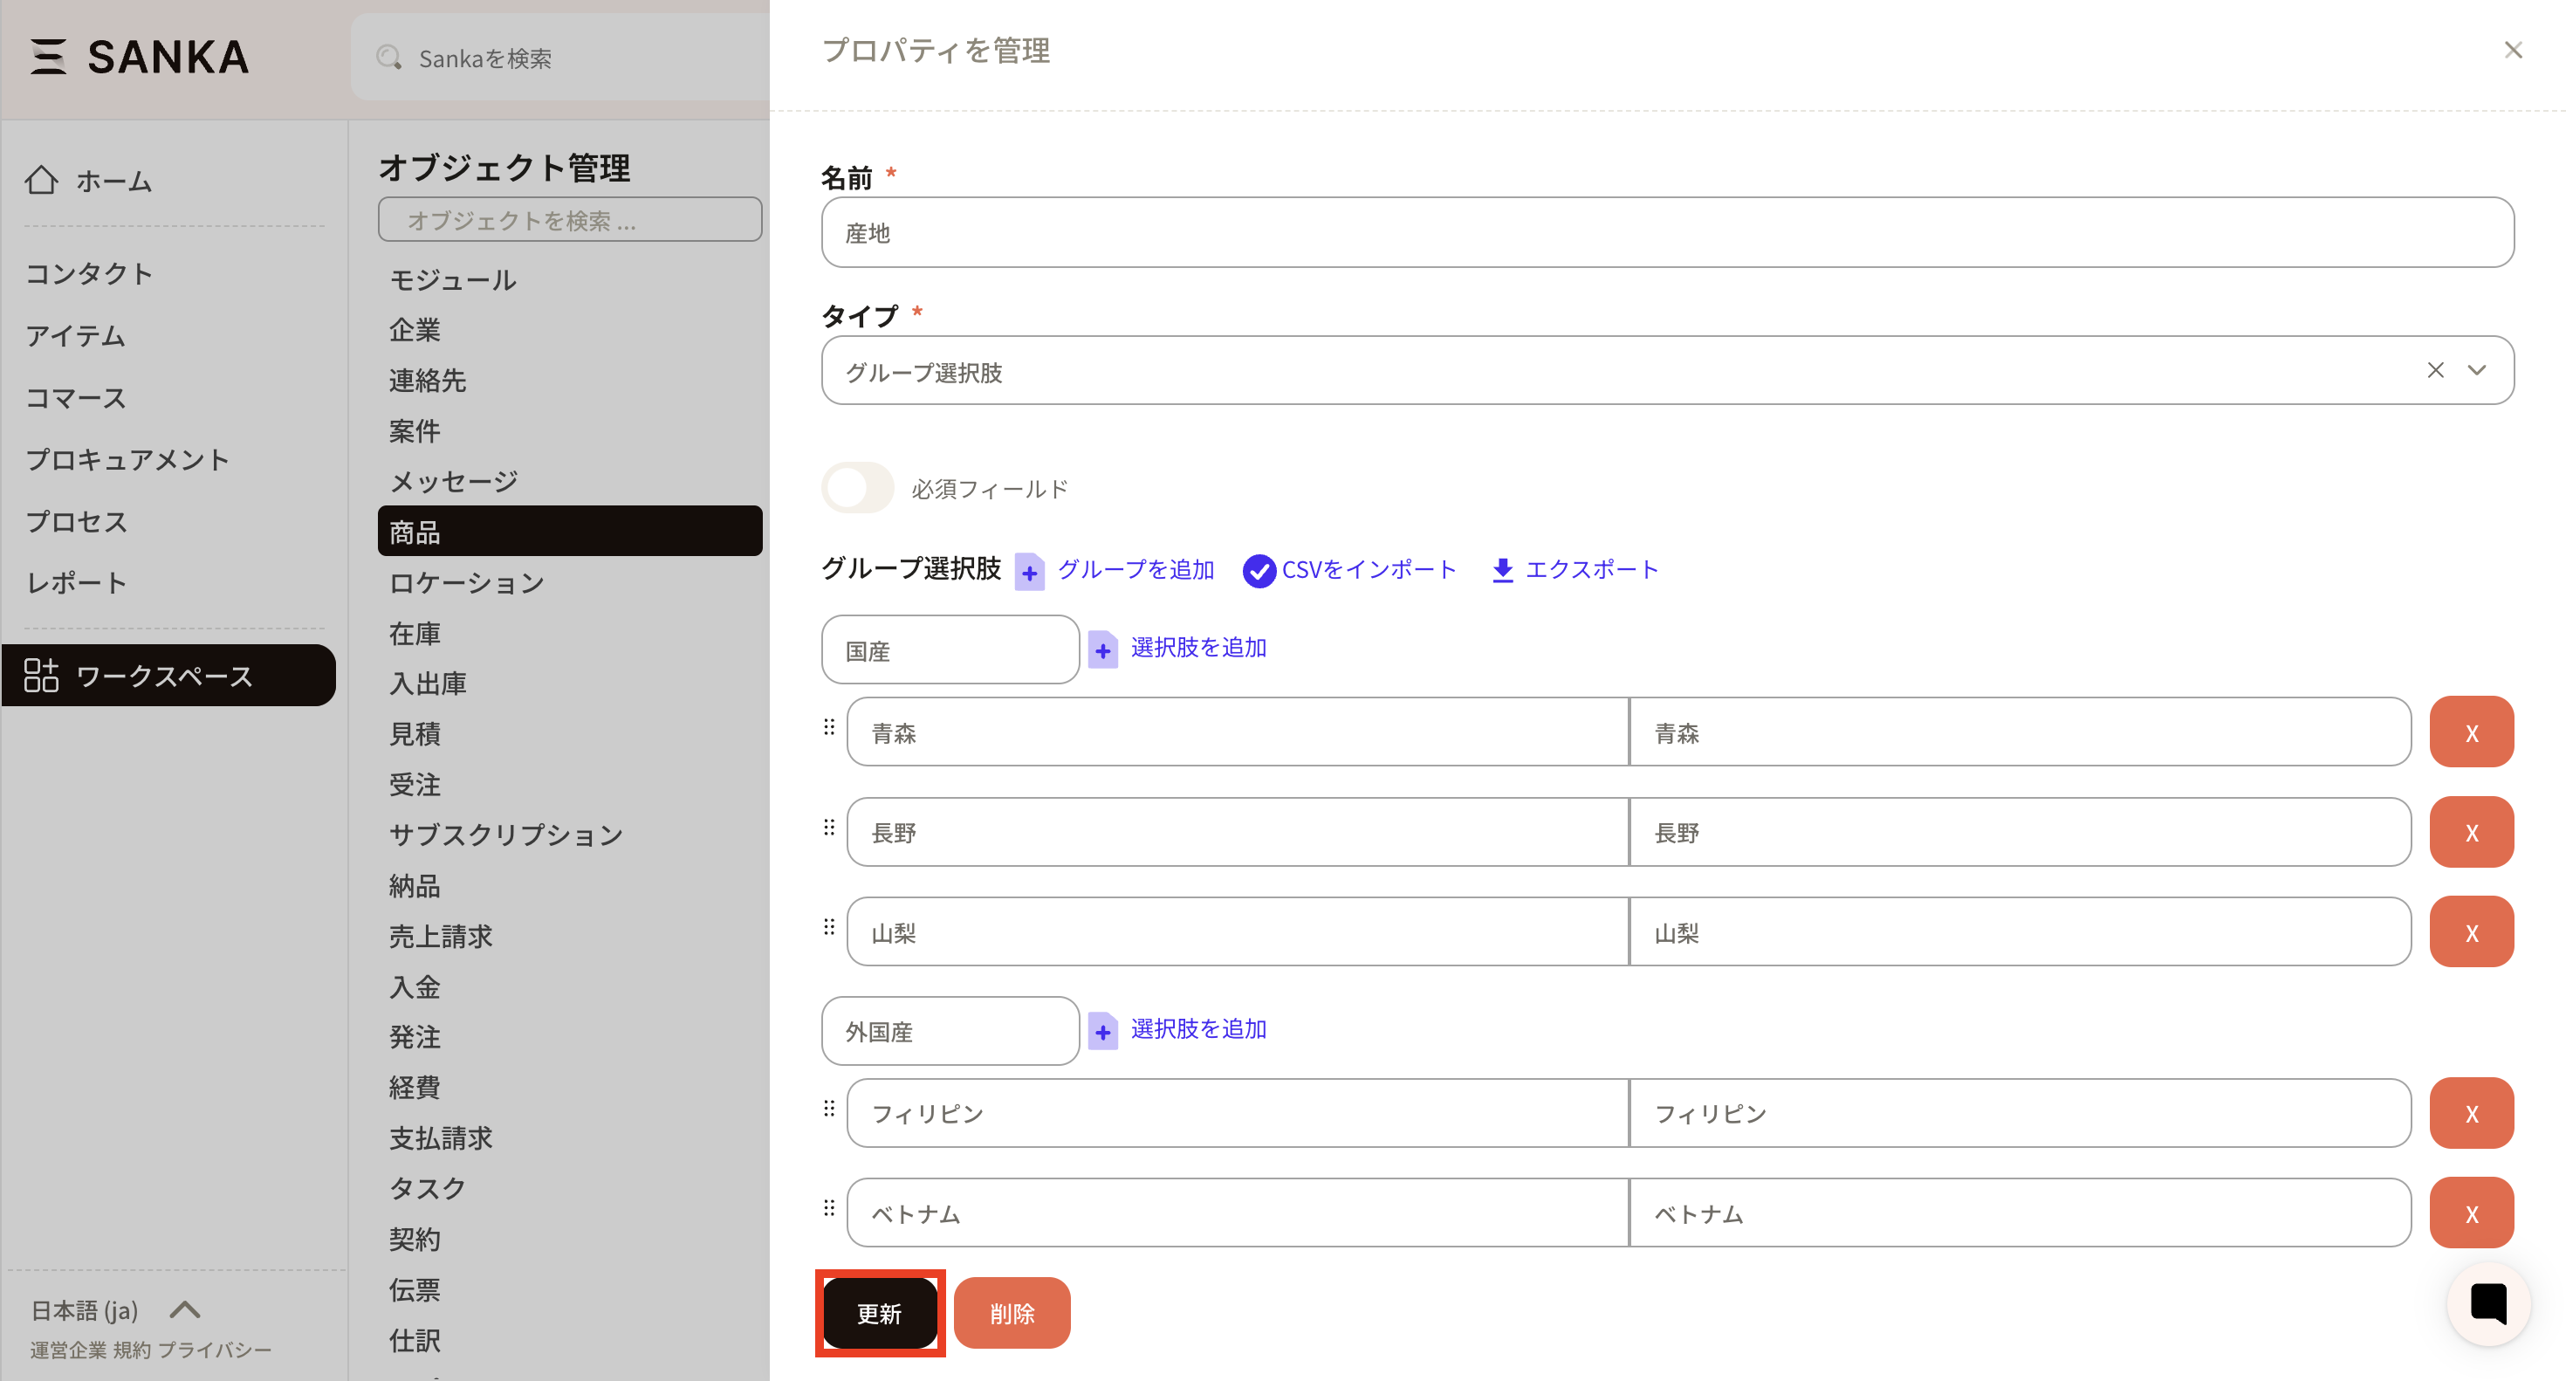This screenshot has height=1381, width=2566.
Task: Click the 更新 button
Action: click(880, 1313)
